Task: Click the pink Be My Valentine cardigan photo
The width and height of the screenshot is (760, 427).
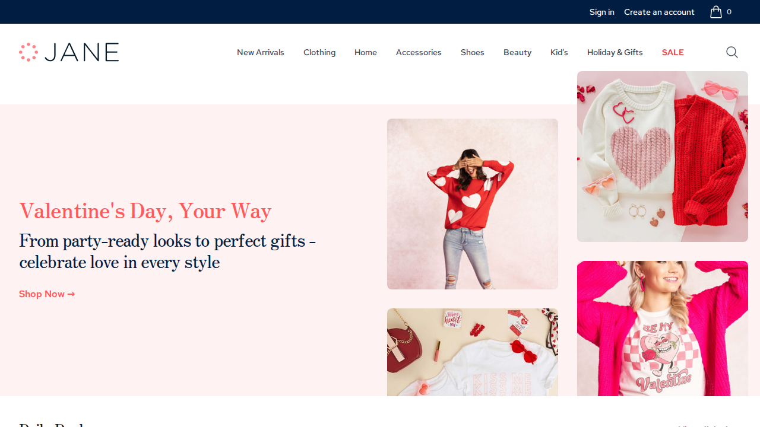Action: [x=662, y=329]
